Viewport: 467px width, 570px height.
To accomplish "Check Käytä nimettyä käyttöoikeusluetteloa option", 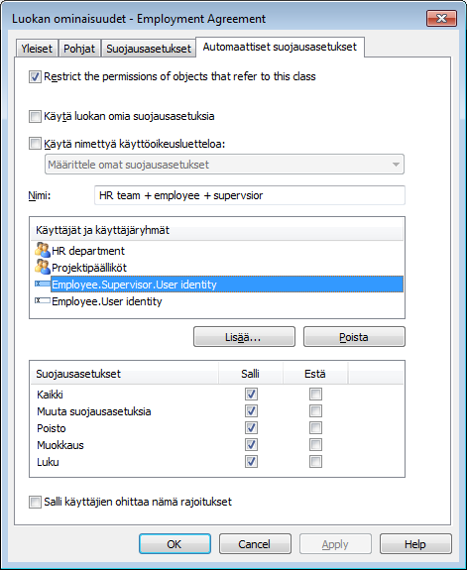I will [35, 143].
